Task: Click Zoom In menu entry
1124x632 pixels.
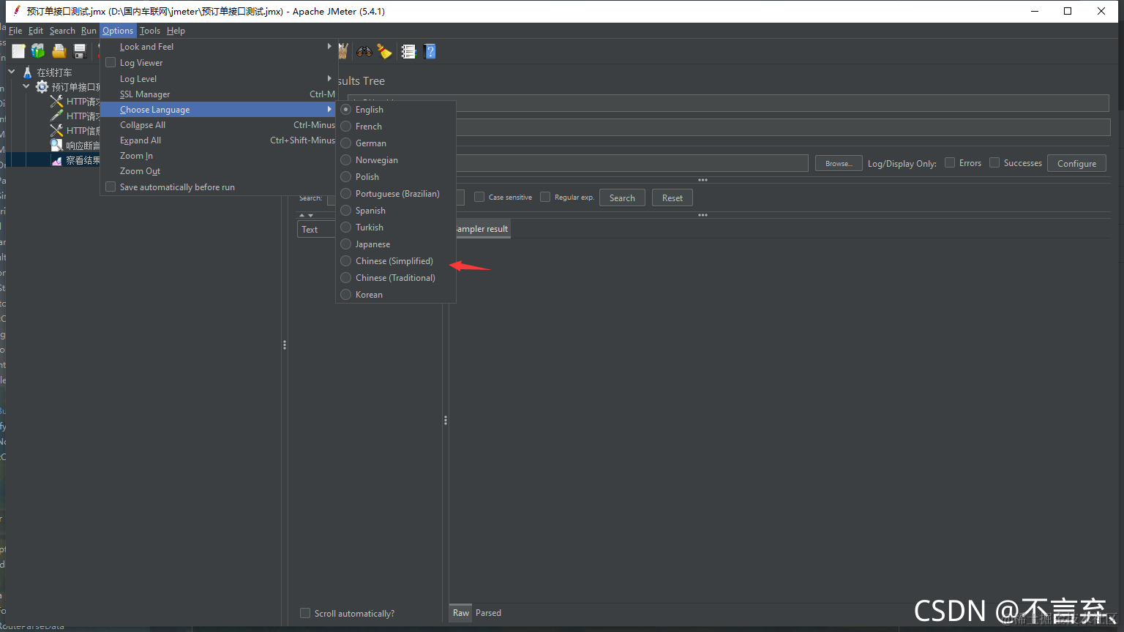Action: [x=219, y=156]
